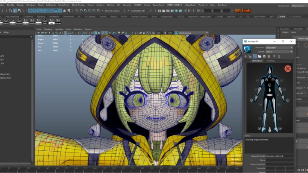Open the Source dropdown in Human IK
The height and width of the screenshot is (173, 308).
click(279, 52)
